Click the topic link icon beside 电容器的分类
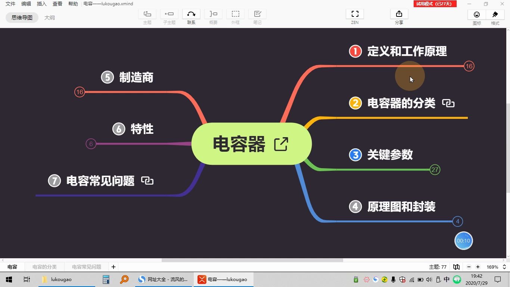Viewport: 510px width, 287px height. (x=448, y=103)
